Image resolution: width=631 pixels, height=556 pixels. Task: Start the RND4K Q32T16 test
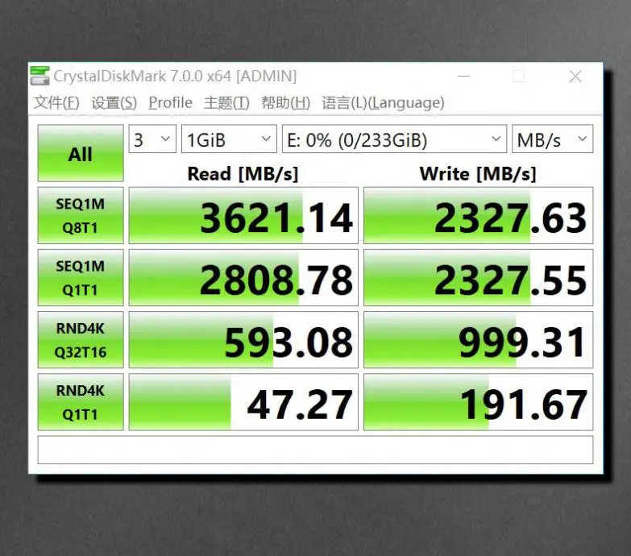point(81,339)
